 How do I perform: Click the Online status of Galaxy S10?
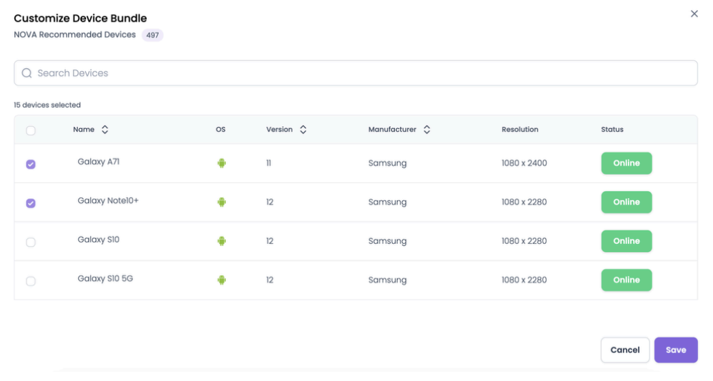626,241
